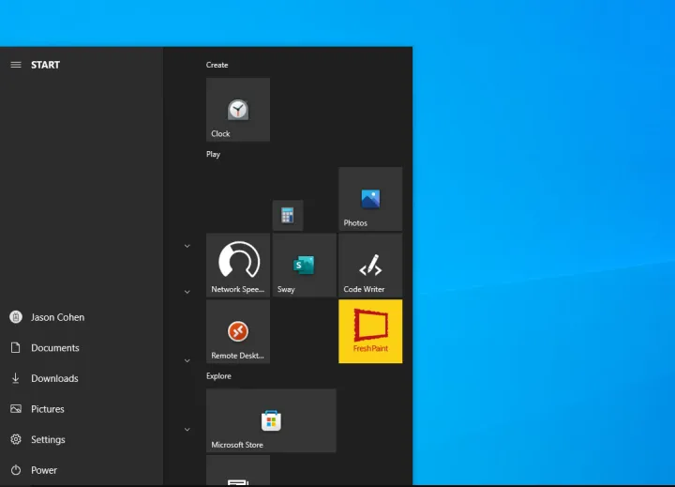The image size is (675, 487).
Task: Launch the Network Speed Test tile
Action: (x=238, y=266)
